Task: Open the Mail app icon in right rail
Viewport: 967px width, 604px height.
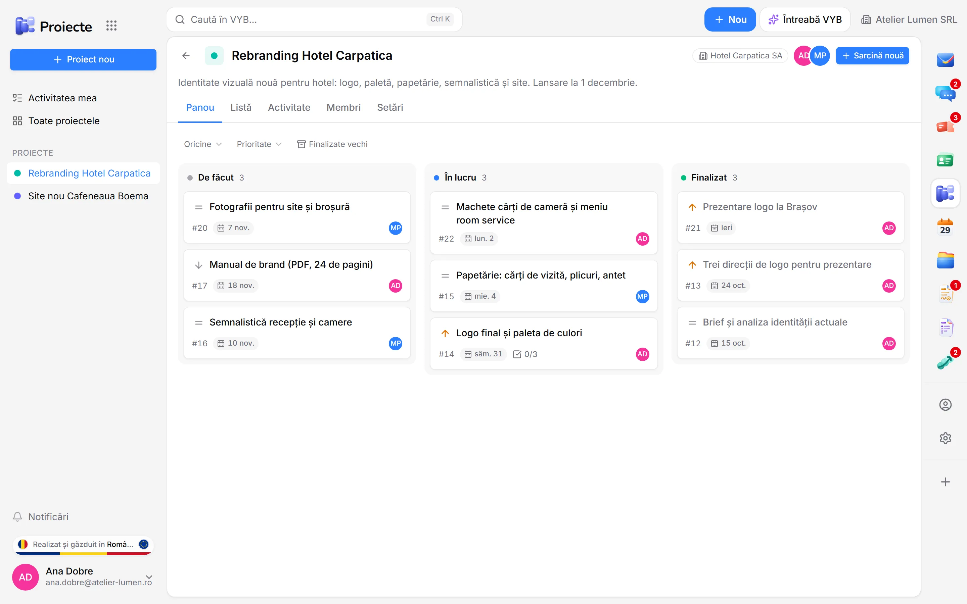Action: pos(945,59)
